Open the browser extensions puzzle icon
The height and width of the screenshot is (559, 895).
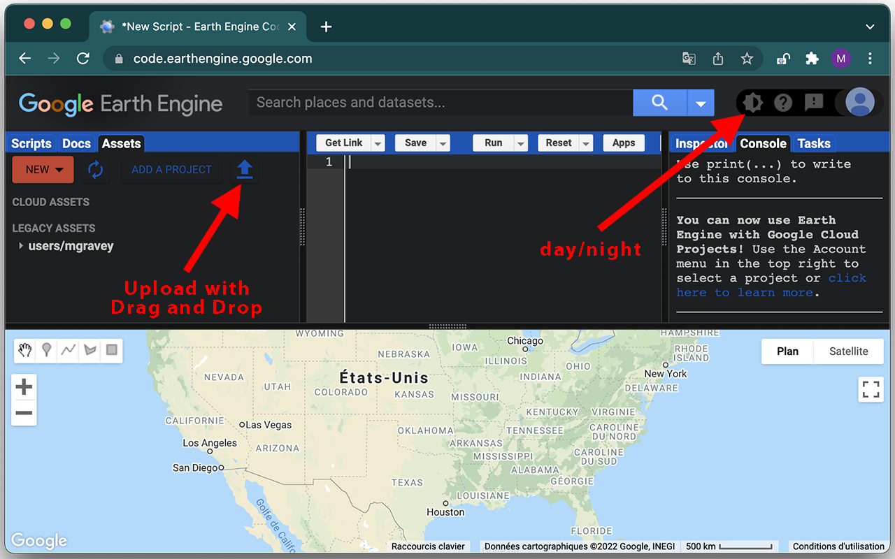pos(812,59)
